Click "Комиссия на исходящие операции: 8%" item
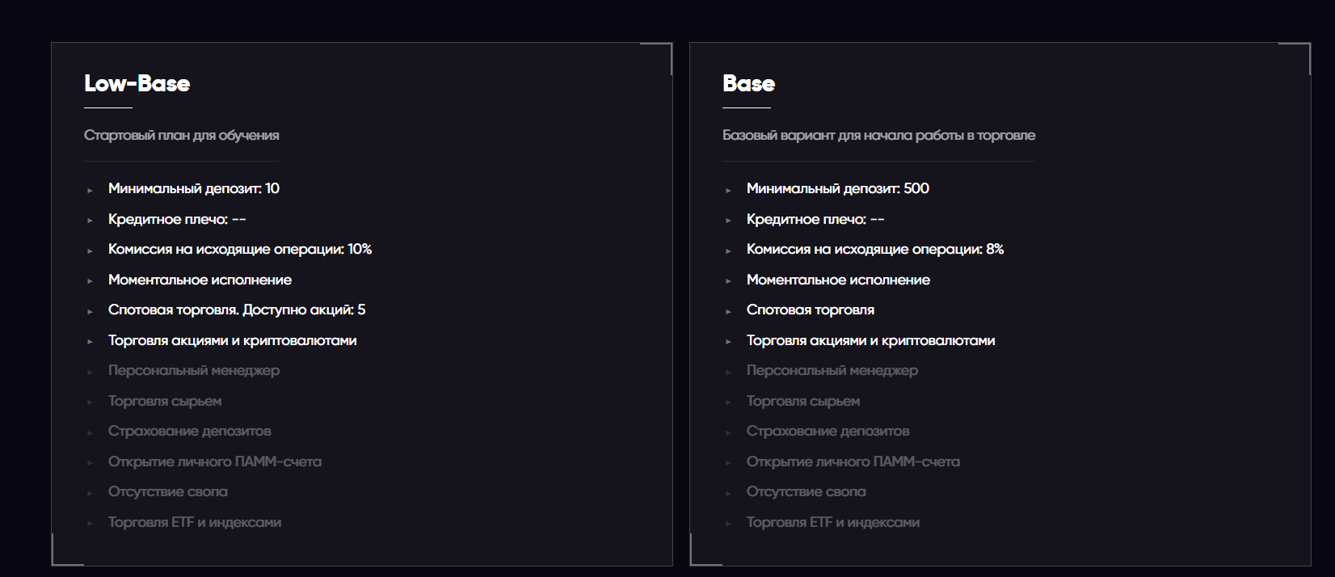Image resolution: width=1335 pixels, height=577 pixels. 875,250
